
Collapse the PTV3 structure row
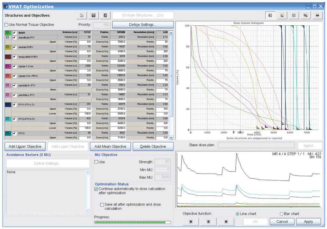[7, 133]
